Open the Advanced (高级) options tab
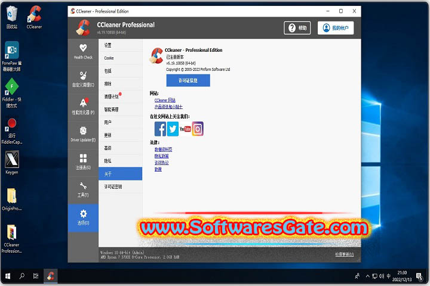This screenshot has width=430, height=286. (121, 148)
